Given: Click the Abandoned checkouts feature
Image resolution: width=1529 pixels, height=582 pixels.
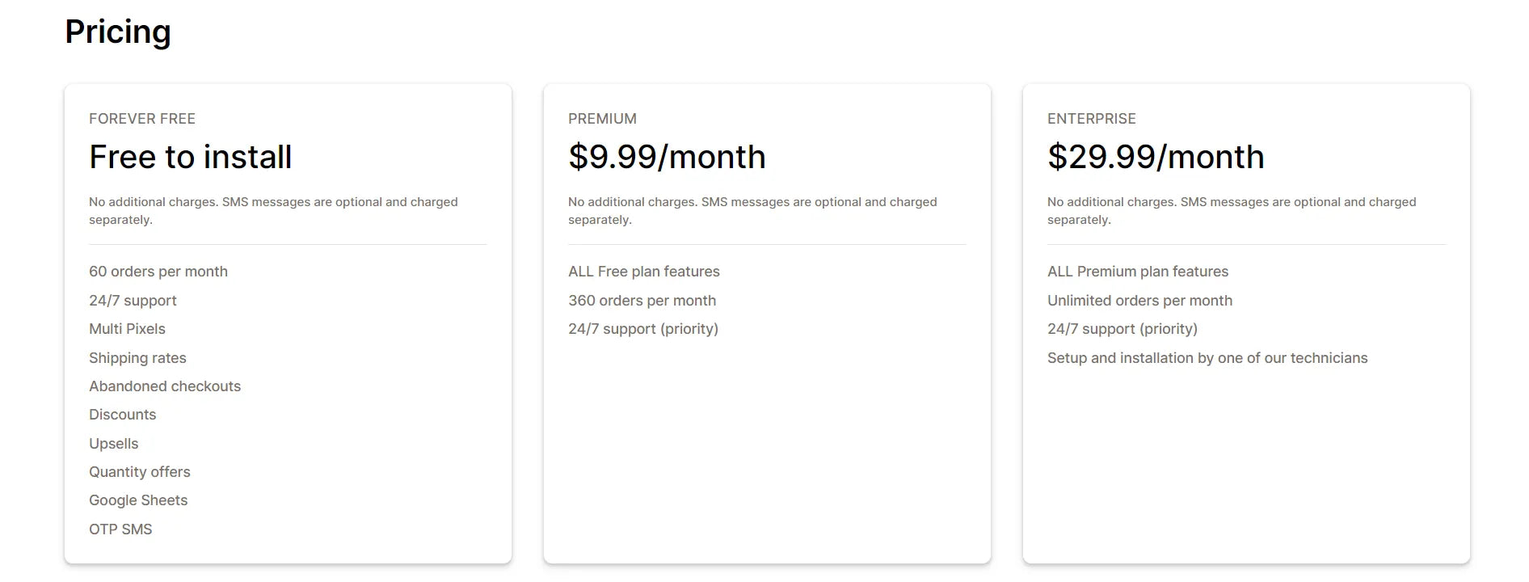Looking at the screenshot, I should tap(165, 386).
